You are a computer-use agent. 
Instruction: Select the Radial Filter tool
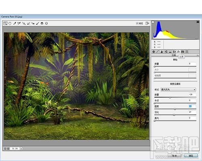pos(46,23)
